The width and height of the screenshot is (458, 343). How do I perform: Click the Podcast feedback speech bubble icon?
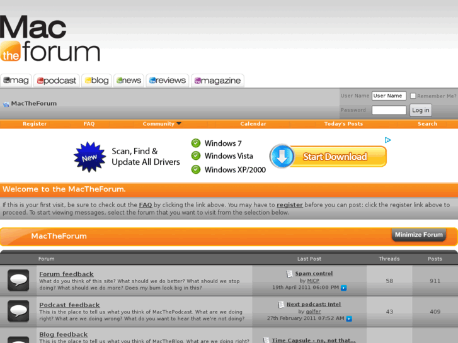pos(18,311)
